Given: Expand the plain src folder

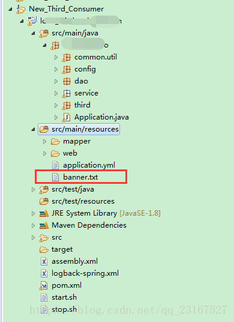Looking at the screenshot, I should click(x=33, y=238).
